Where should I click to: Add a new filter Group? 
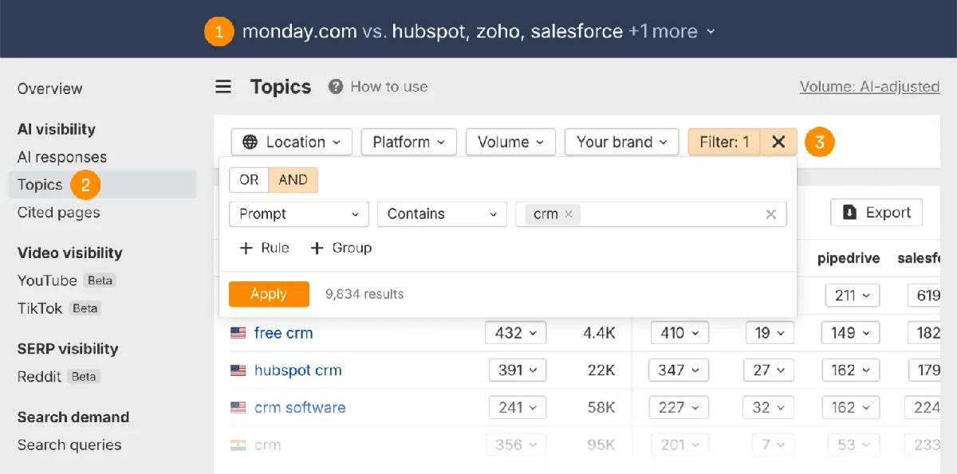coord(341,248)
